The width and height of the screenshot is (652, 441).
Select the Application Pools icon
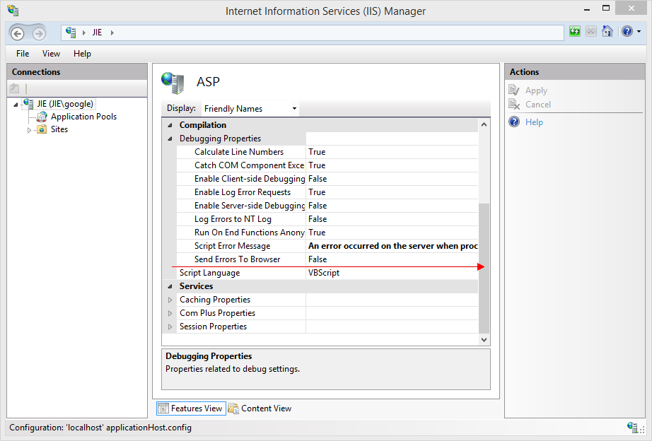pos(42,117)
